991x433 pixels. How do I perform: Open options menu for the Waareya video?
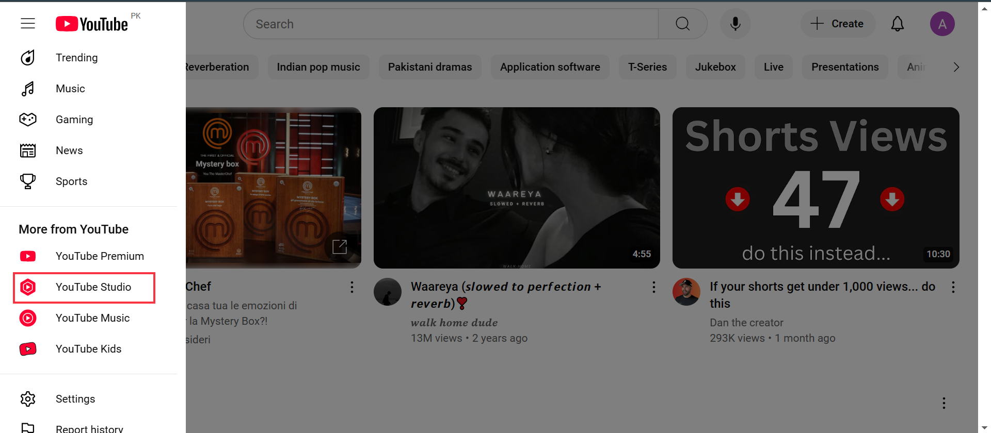(x=654, y=287)
